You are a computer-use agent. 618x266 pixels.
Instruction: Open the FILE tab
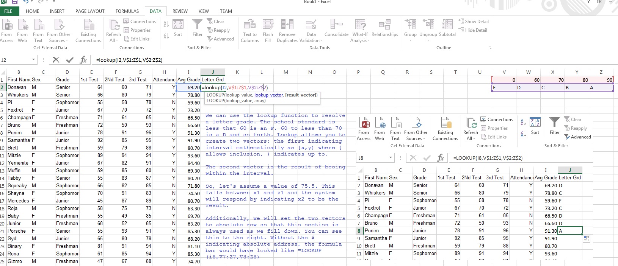[8, 11]
